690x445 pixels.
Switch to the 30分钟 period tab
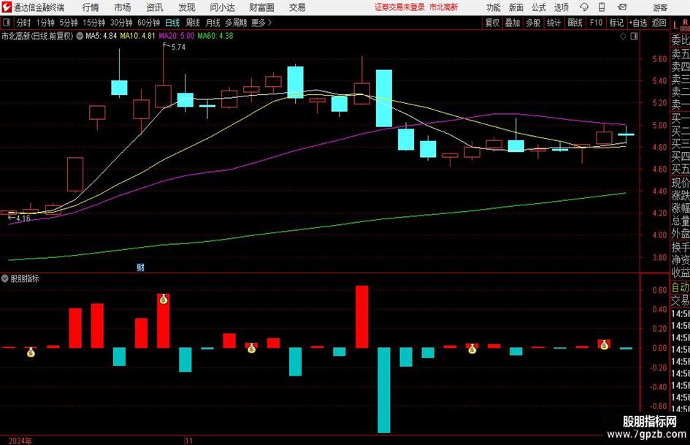click(x=121, y=23)
